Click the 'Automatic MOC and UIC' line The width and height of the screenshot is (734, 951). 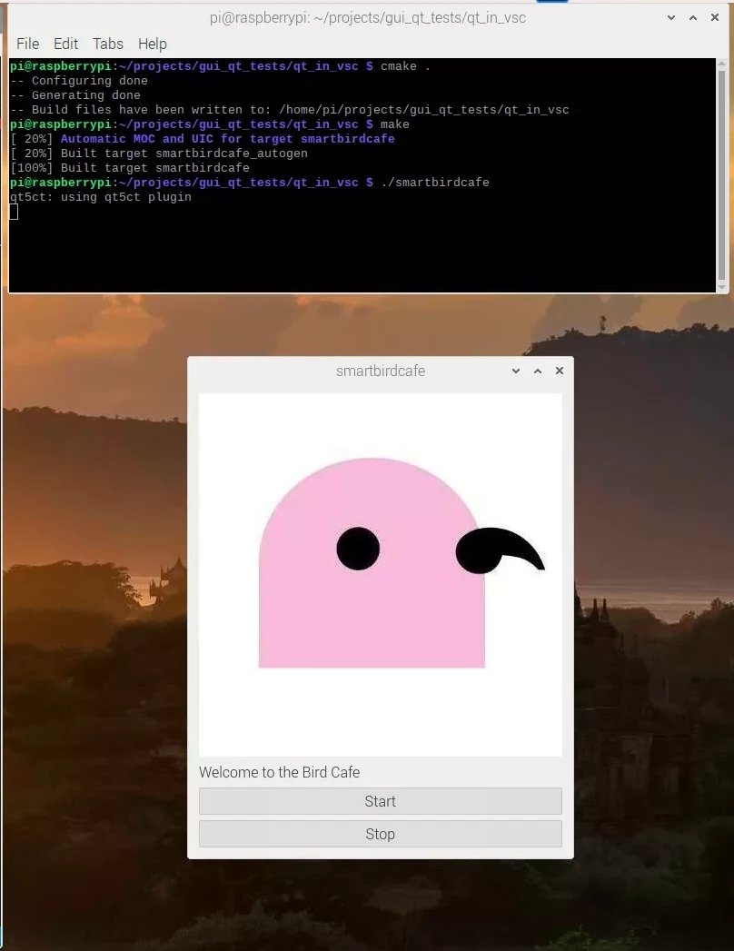pos(203,139)
